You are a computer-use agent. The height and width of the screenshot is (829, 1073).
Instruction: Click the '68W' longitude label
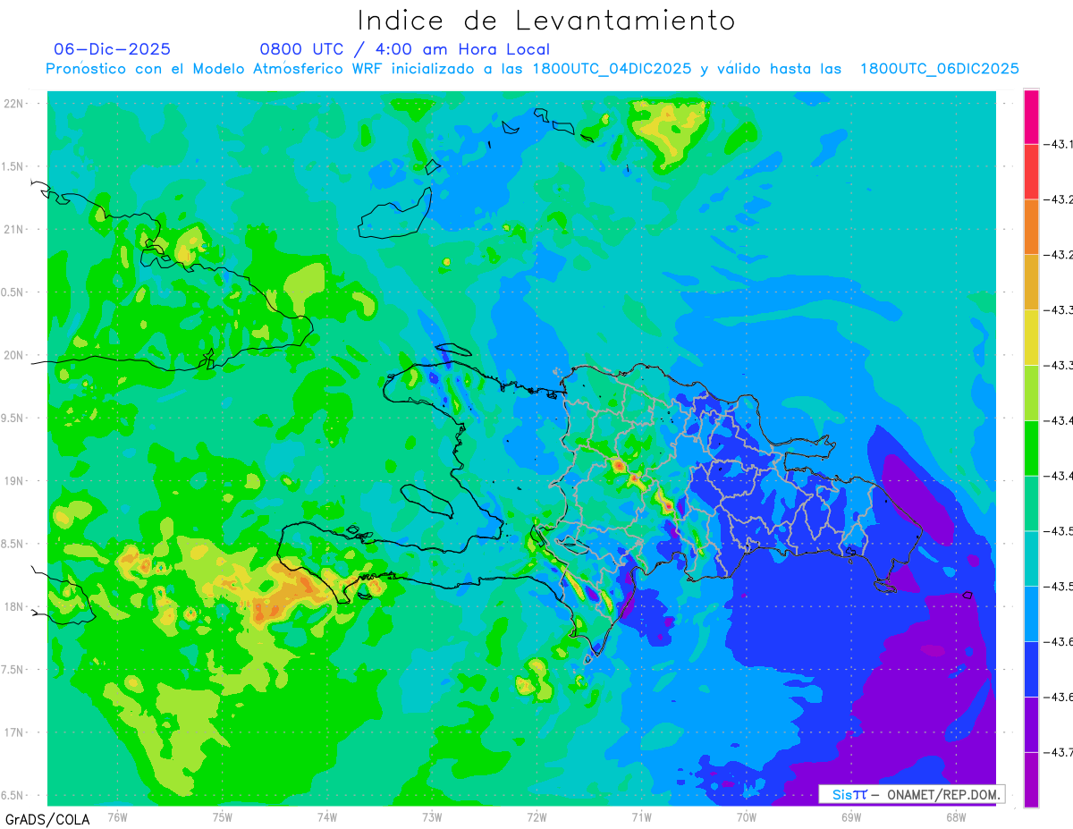955,816
